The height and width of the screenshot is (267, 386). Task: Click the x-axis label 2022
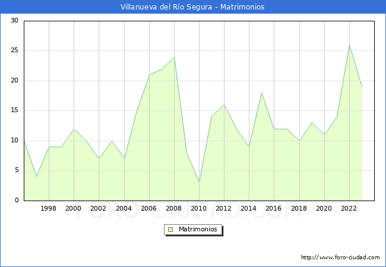coord(349,208)
